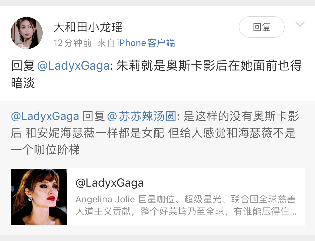This screenshot has width=315, height=241.
Task: Open @LadyxGaga mention in the reply comment
Action: (73, 66)
